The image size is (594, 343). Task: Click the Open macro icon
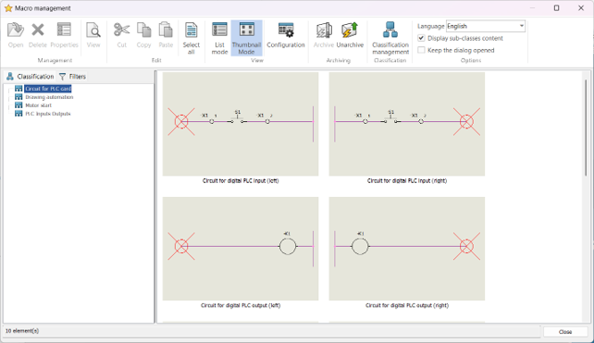[x=16, y=30]
